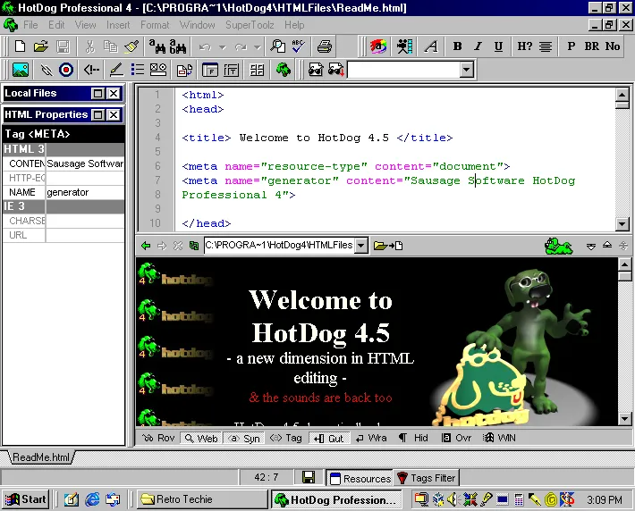Insert a bulleted list

click(138, 70)
